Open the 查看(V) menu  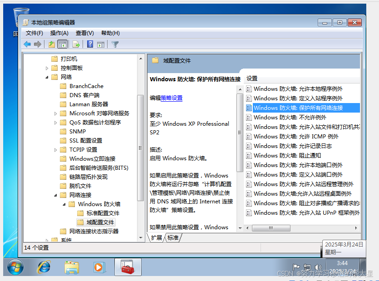[84, 33]
